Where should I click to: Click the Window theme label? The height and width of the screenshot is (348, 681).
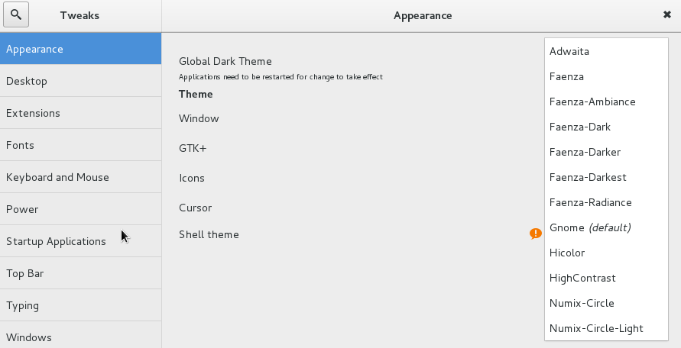(199, 118)
